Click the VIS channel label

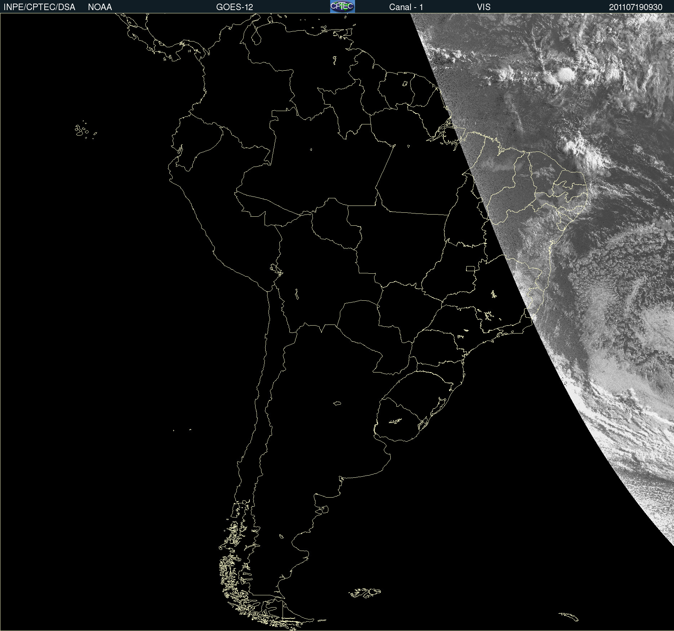pyautogui.click(x=484, y=7)
